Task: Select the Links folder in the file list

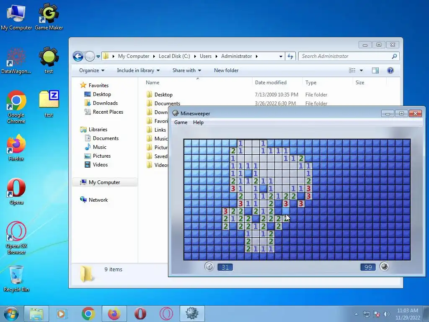Action: 157,130
